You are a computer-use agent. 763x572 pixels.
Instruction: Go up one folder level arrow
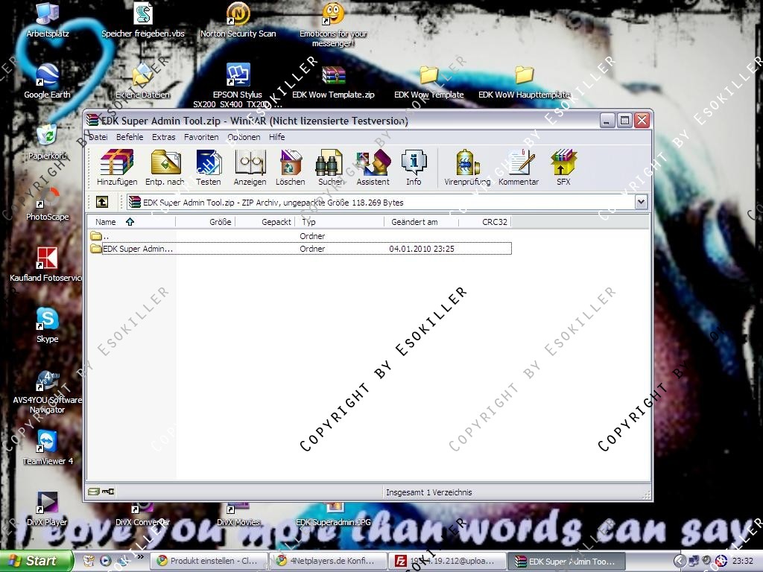pos(101,202)
